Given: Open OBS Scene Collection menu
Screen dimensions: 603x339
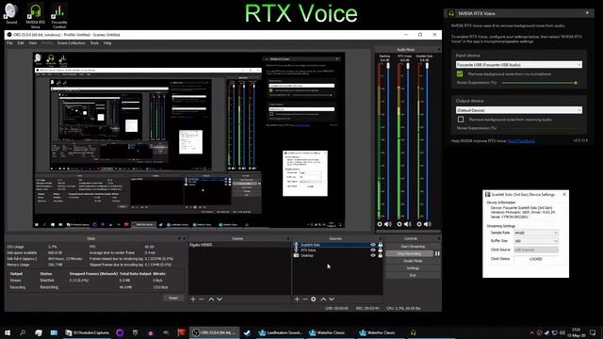Looking at the screenshot, I should 72,43.
